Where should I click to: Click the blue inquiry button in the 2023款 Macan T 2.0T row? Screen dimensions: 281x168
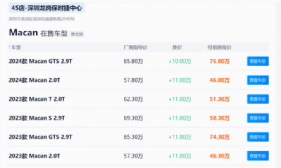pos(258,99)
